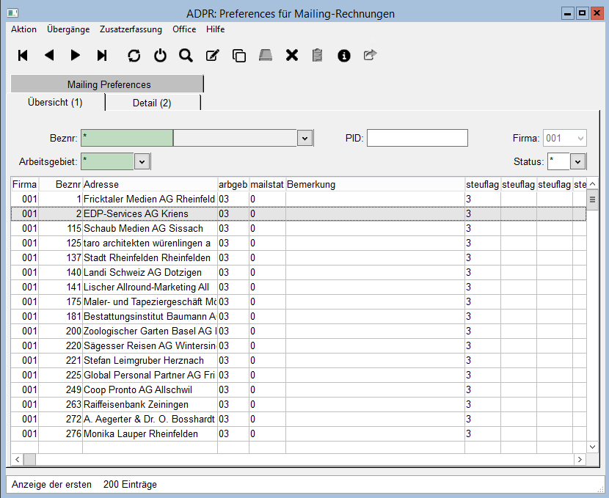
Task: Click the copy record icon
Action: point(238,55)
